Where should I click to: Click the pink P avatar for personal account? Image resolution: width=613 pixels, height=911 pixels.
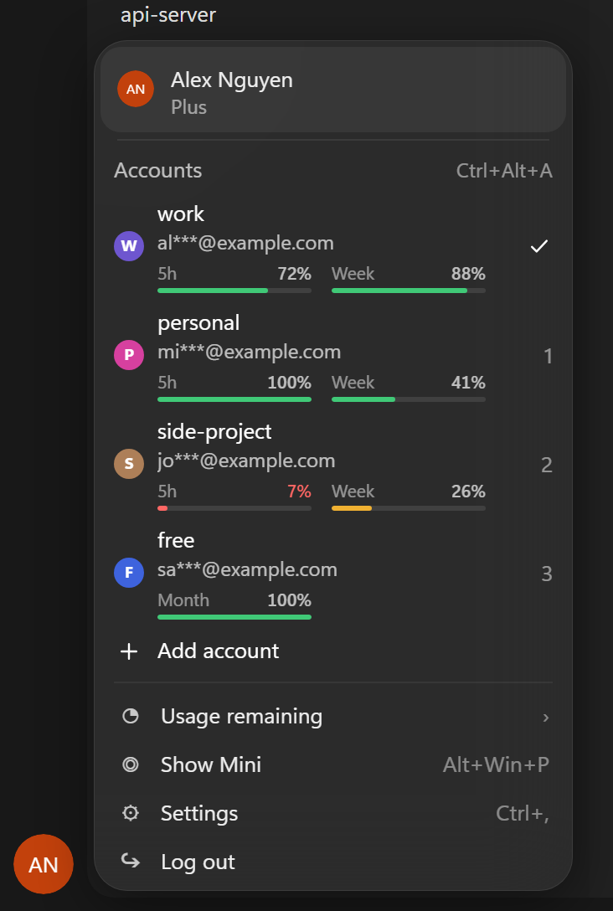[129, 354]
